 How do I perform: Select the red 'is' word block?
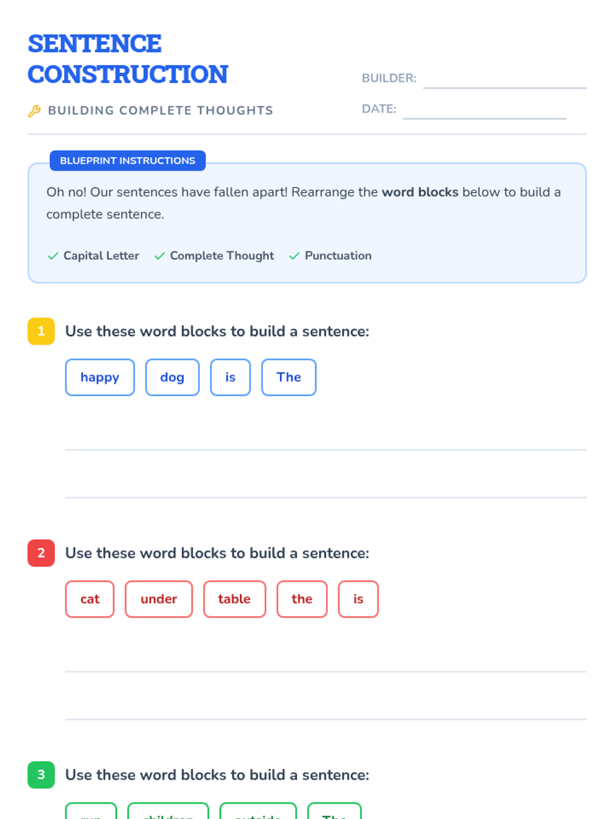point(358,599)
